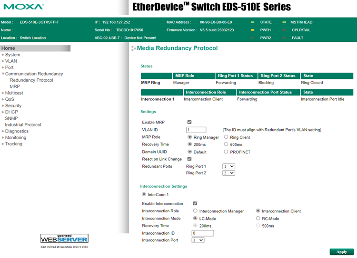357x258 pixels.
Task: Choose 500ms ring Recovery Time
Action: (x=226, y=144)
